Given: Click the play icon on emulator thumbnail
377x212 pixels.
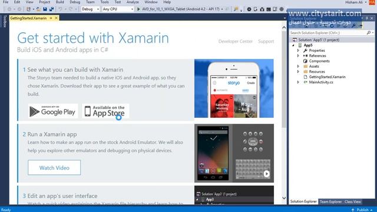Looking at the screenshot, I should coord(266,174).
